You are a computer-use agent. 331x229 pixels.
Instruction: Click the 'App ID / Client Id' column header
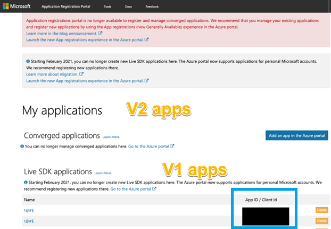pyautogui.click(x=261, y=200)
